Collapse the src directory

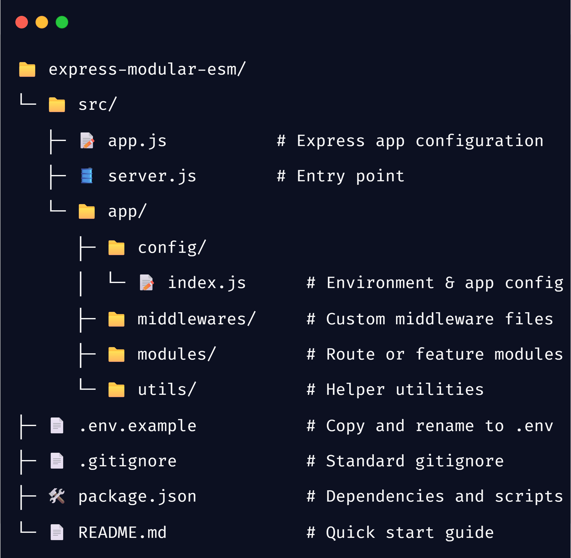click(x=97, y=105)
